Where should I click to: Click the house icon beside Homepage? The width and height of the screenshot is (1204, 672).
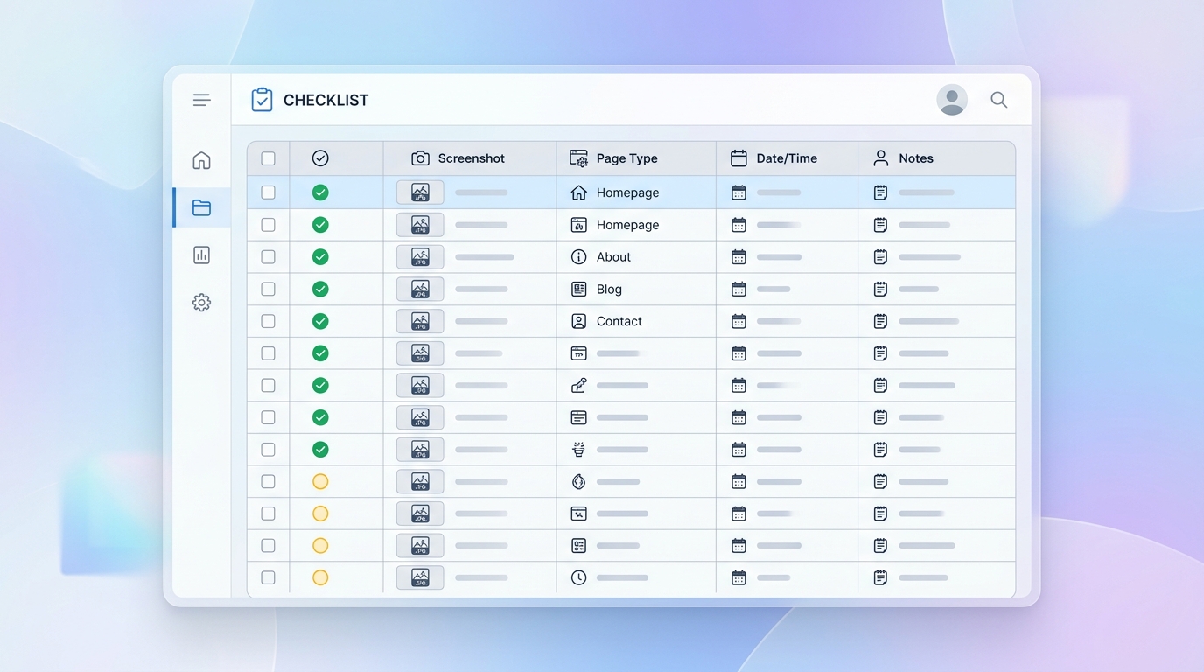coord(578,192)
